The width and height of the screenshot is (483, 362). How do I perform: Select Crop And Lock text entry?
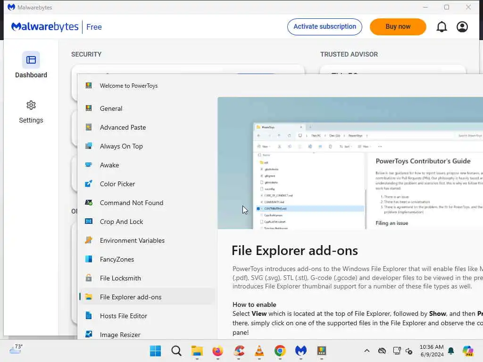coord(121,222)
